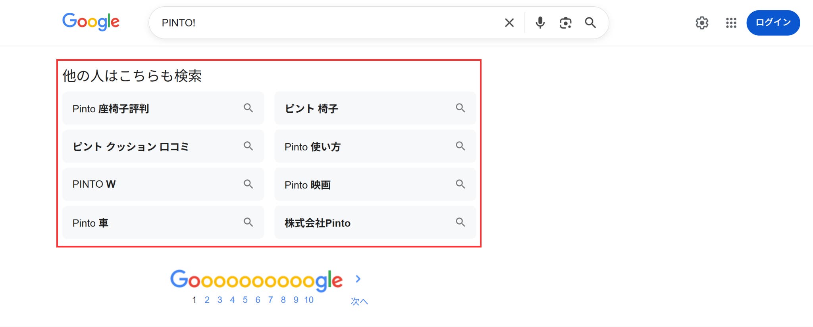Click magnifier icon in PINTO W row

(x=248, y=184)
